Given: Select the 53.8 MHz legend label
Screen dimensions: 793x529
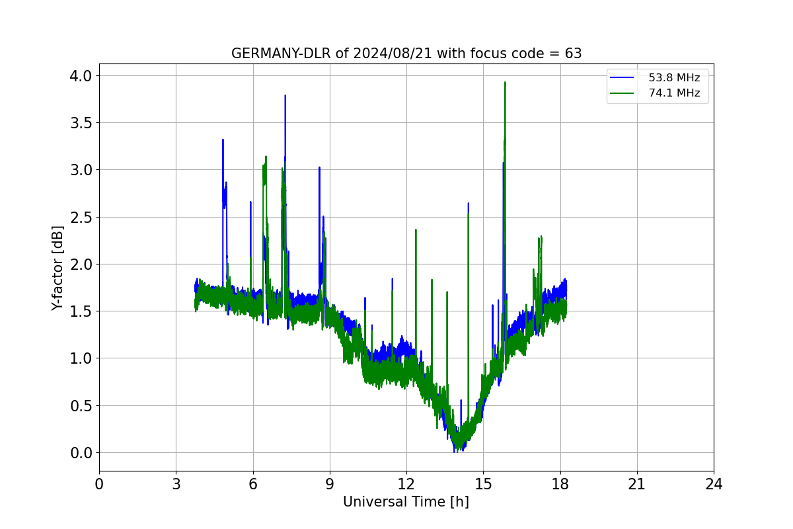Looking at the screenshot, I should 674,78.
